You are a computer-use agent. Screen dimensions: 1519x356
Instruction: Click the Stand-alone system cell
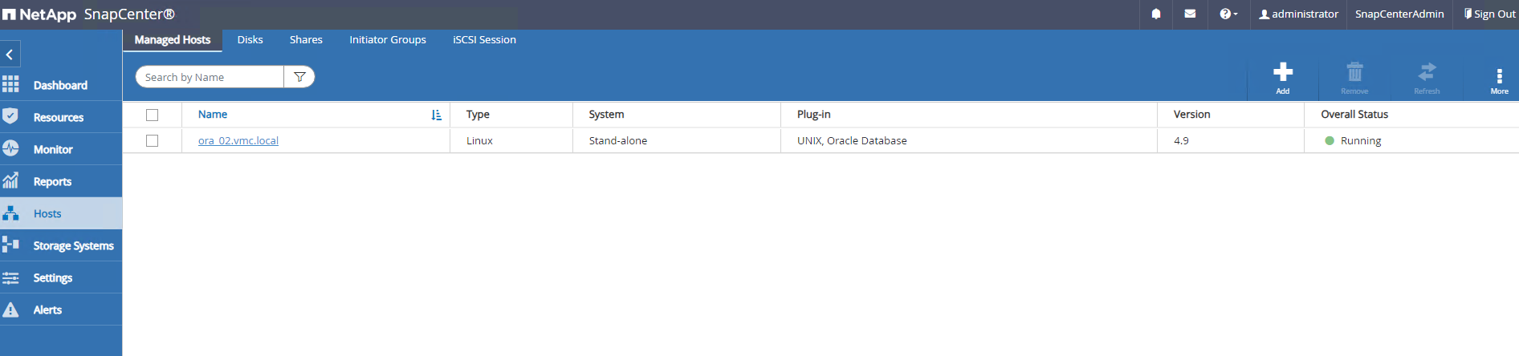point(618,140)
